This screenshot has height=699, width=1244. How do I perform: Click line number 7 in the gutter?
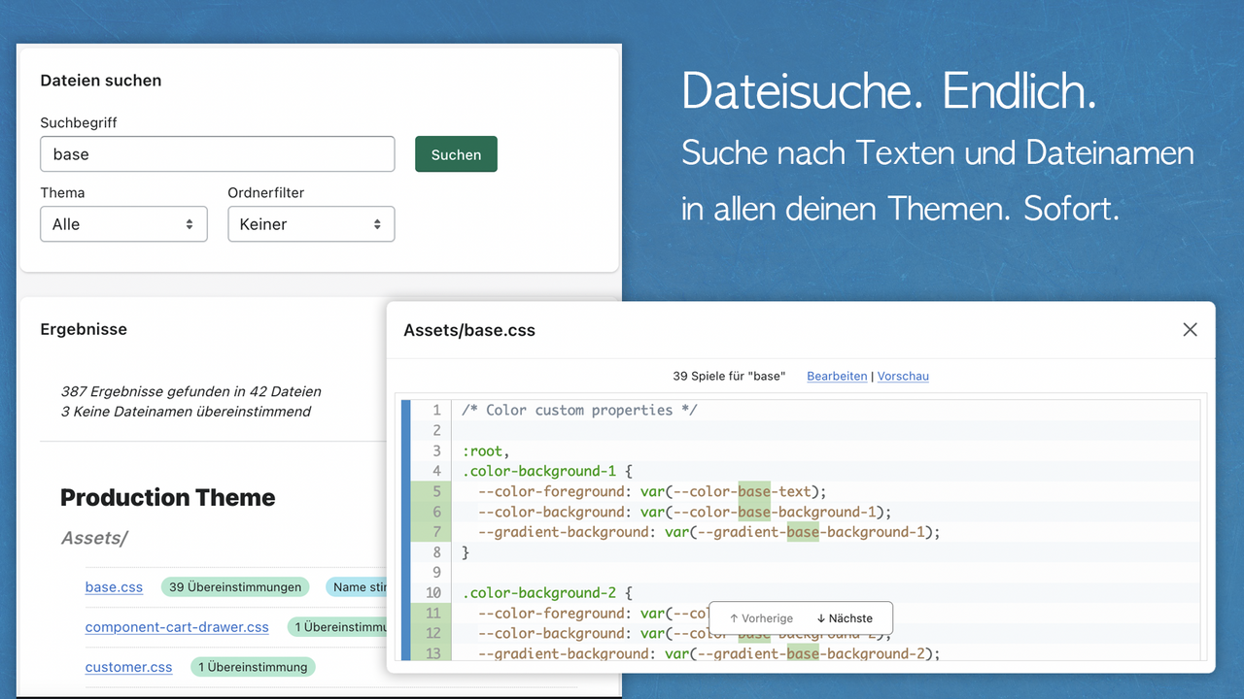point(436,532)
